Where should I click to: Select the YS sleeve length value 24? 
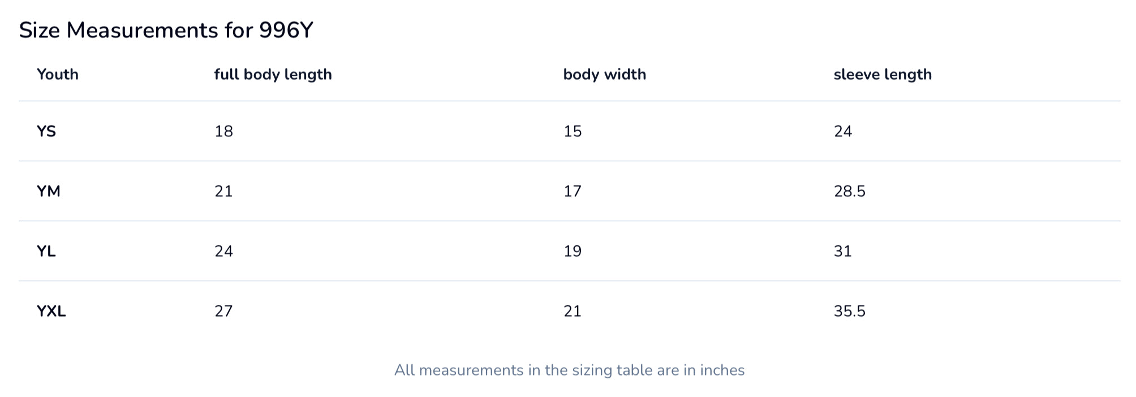click(x=842, y=131)
